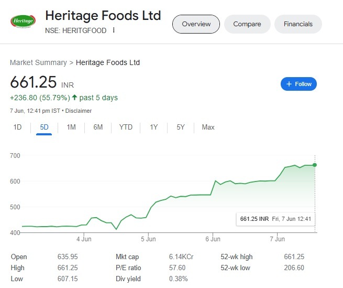Click the 700 y-axis label
The image size is (343, 288).
[15, 156]
